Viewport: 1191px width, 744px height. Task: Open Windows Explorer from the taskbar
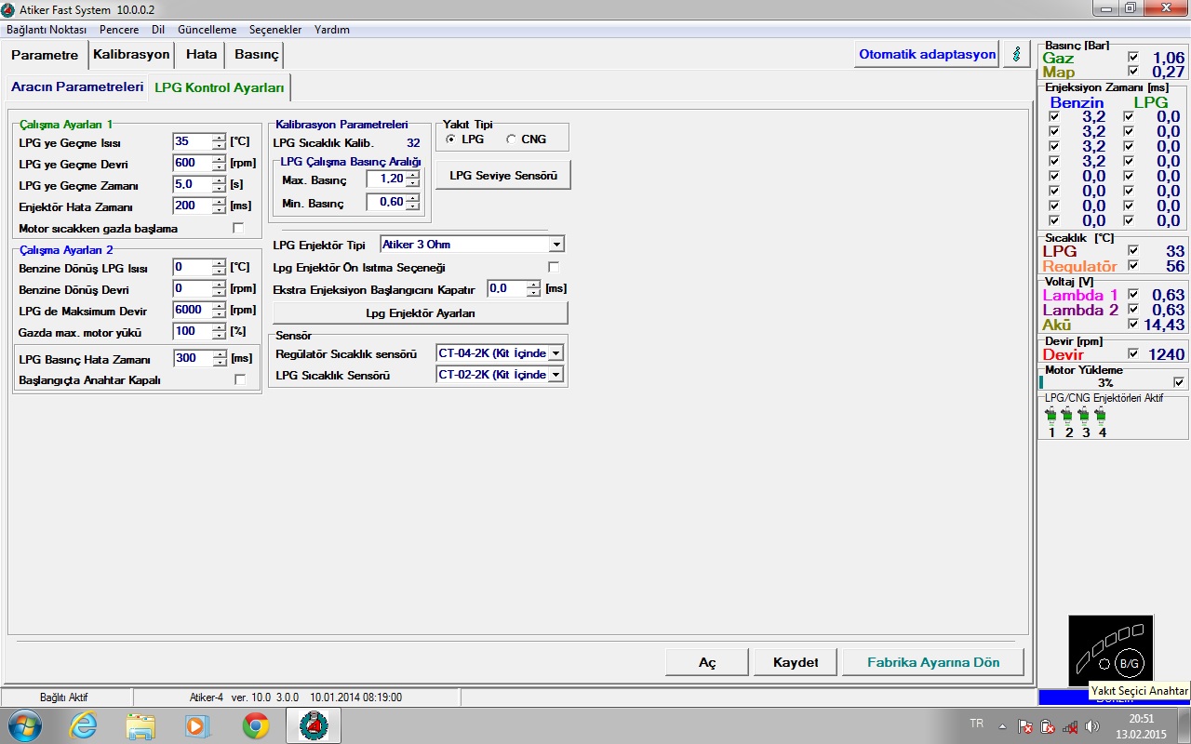tap(141, 725)
